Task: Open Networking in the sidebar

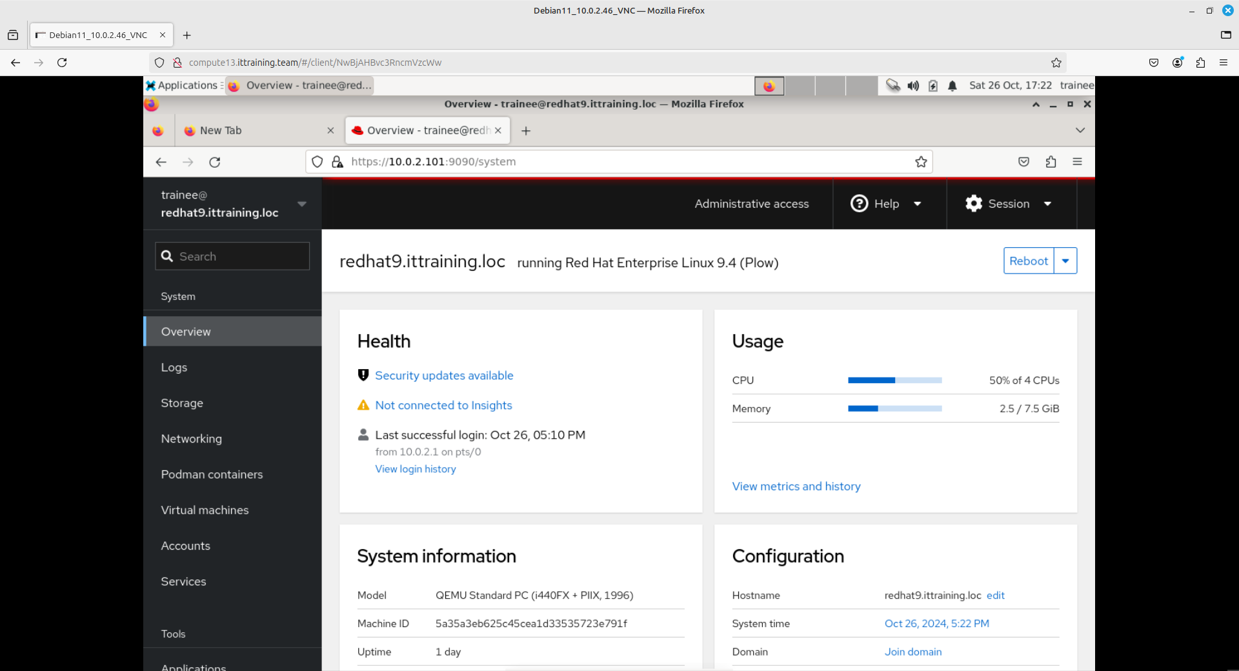Action: (x=232, y=439)
